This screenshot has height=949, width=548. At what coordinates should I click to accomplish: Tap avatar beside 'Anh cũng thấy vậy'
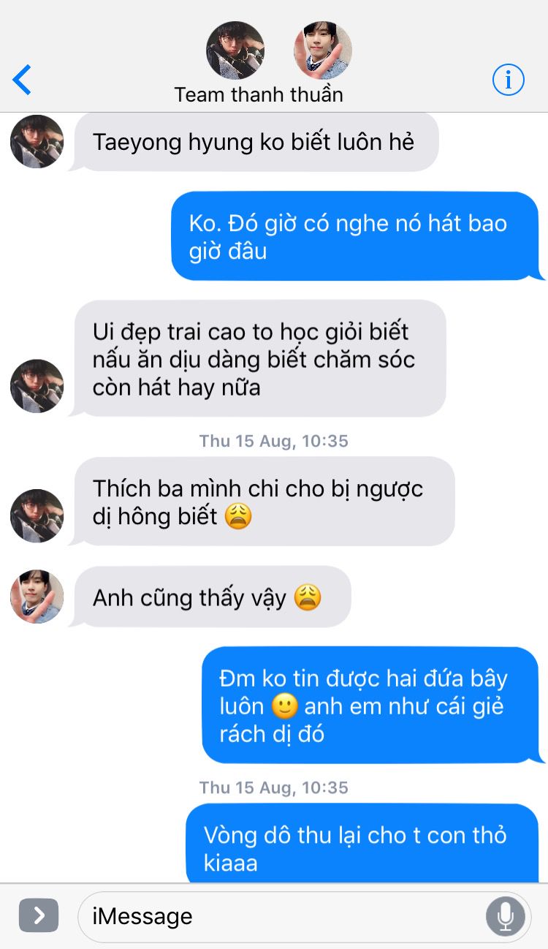coord(37,597)
